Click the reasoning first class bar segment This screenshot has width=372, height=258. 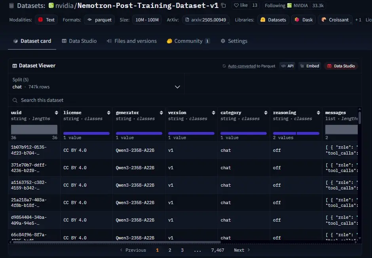pyautogui.click(x=285, y=133)
